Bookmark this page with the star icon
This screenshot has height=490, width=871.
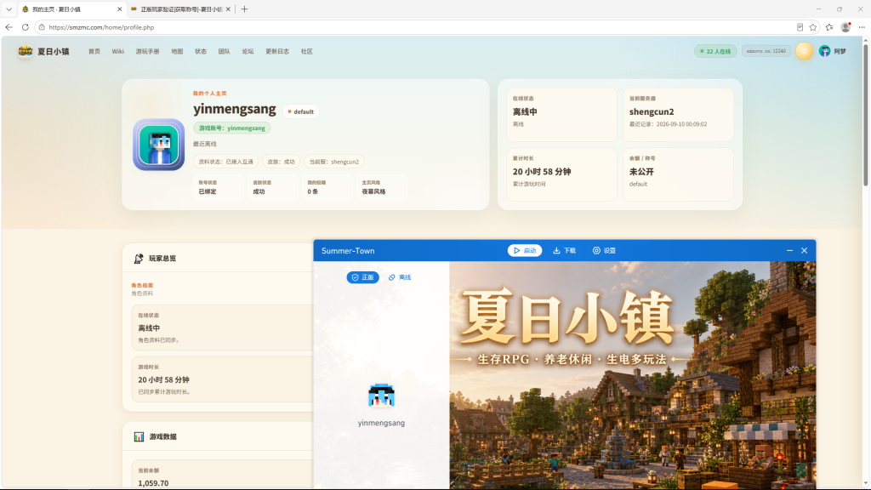813,27
